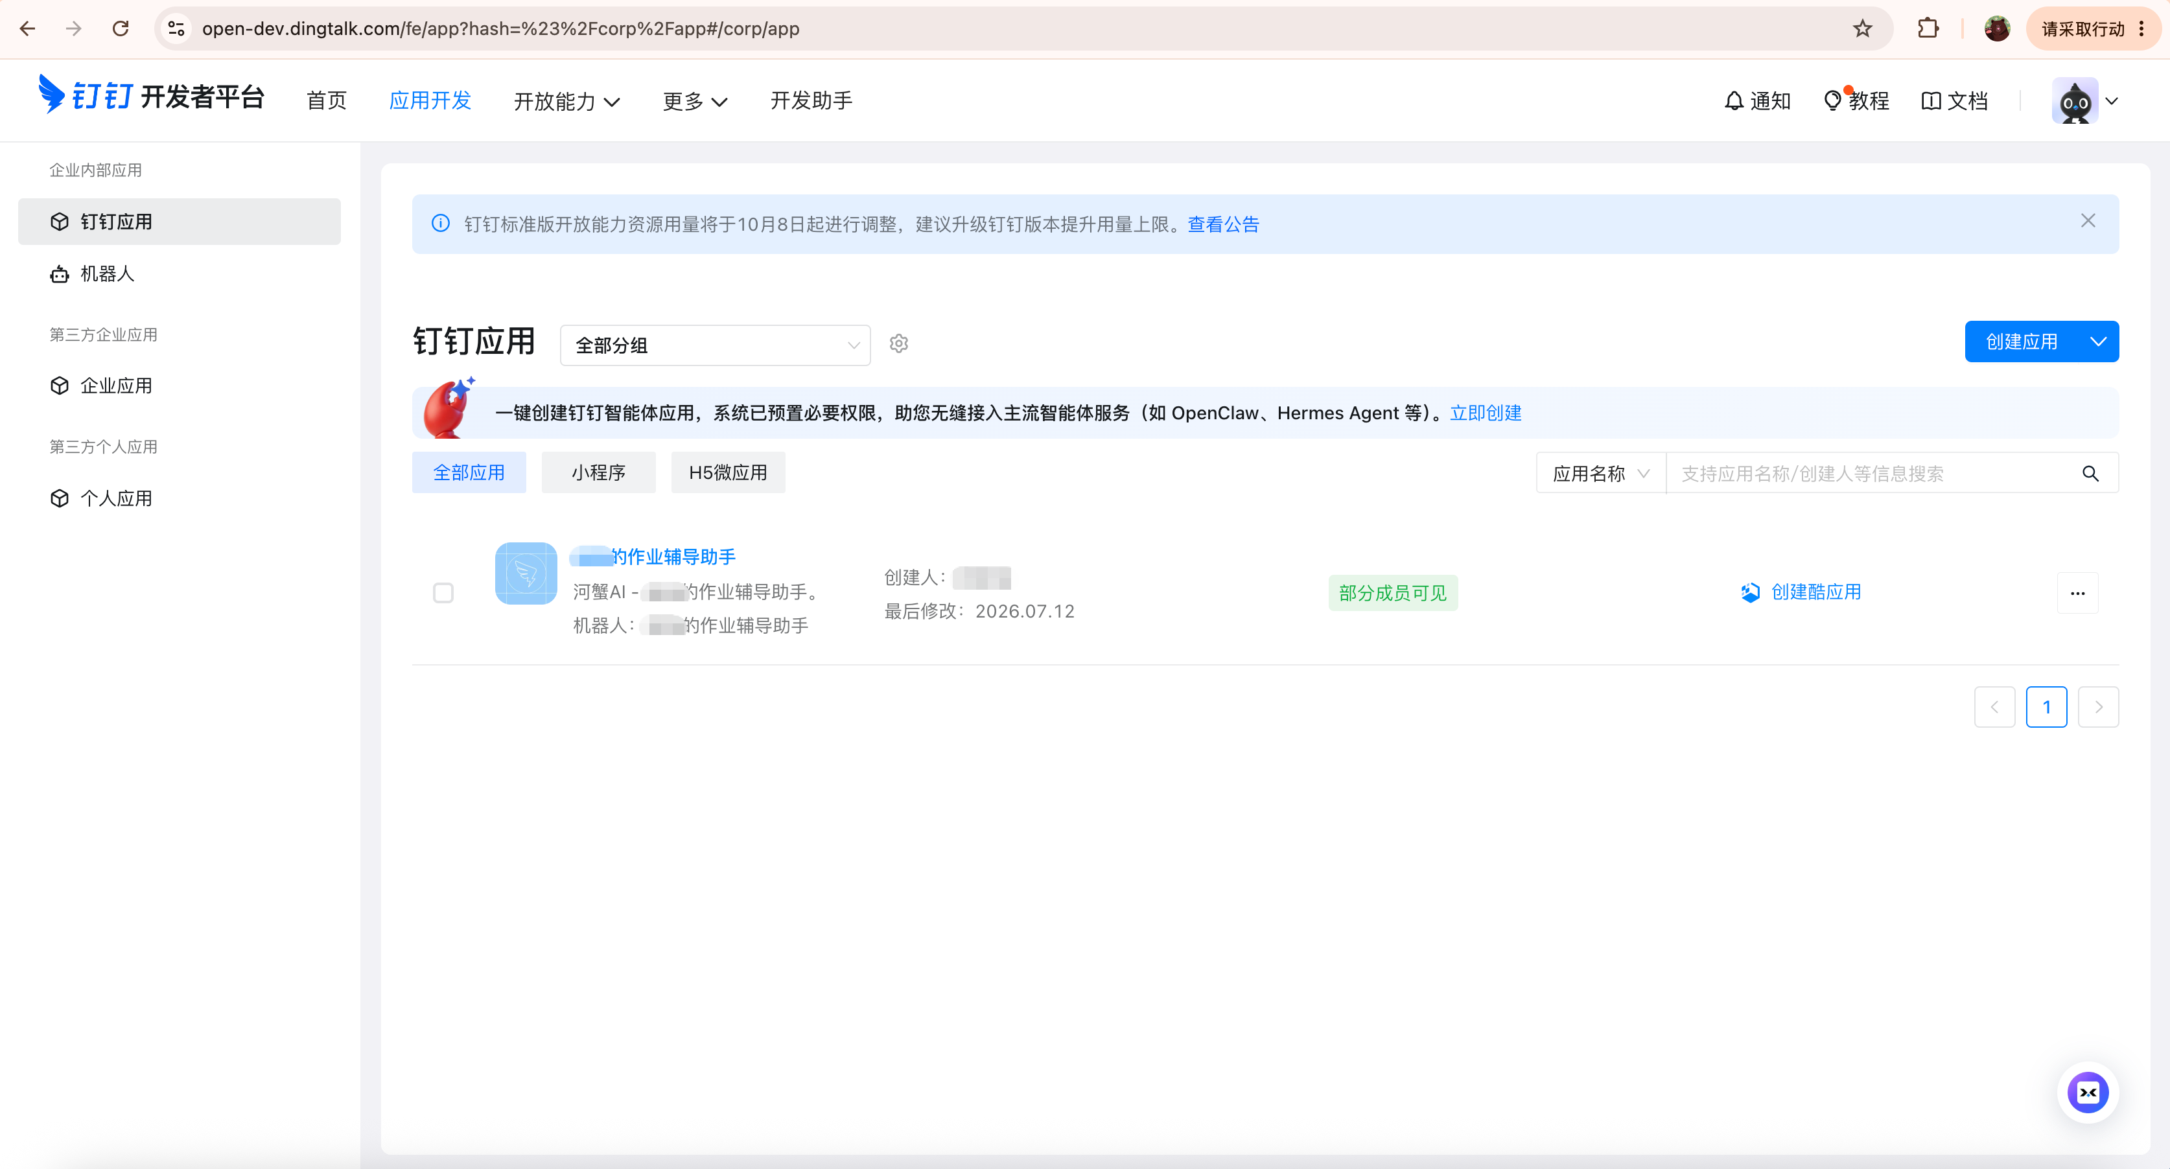Open the 应用名称 search type dropdown

click(x=1600, y=473)
